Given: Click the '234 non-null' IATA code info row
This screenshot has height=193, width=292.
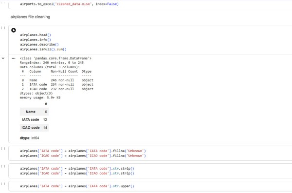Looking at the screenshot, I should pyautogui.click(x=57, y=84).
